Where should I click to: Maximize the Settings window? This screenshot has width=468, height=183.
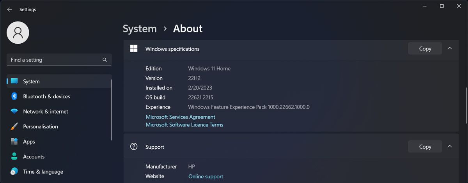point(442,6)
